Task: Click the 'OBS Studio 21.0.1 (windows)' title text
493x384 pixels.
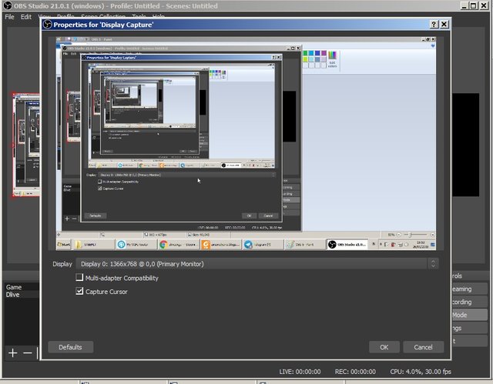Action: click(59, 6)
